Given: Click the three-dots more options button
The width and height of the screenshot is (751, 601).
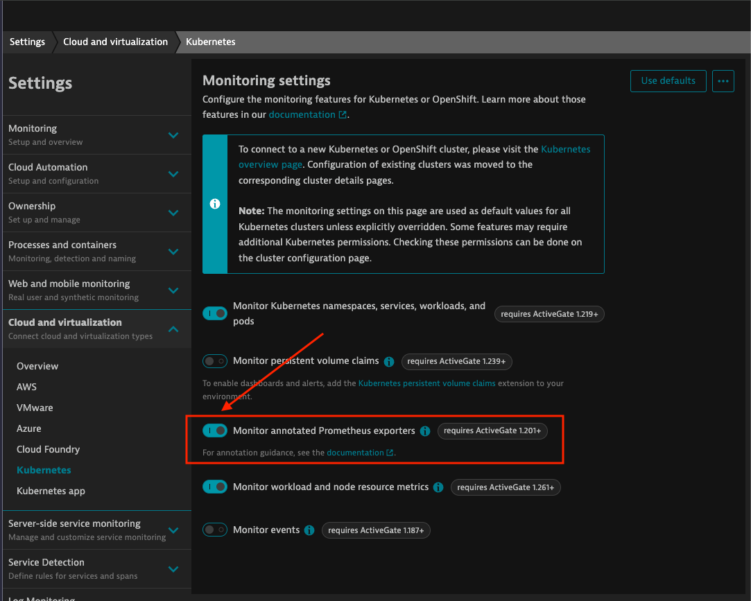Looking at the screenshot, I should coord(723,81).
